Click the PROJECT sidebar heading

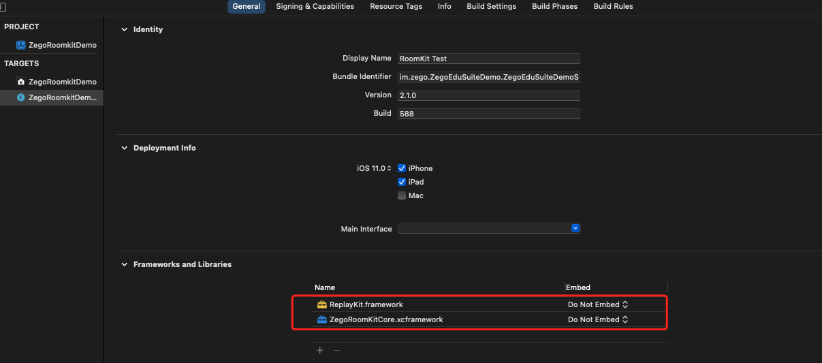[22, 27]
